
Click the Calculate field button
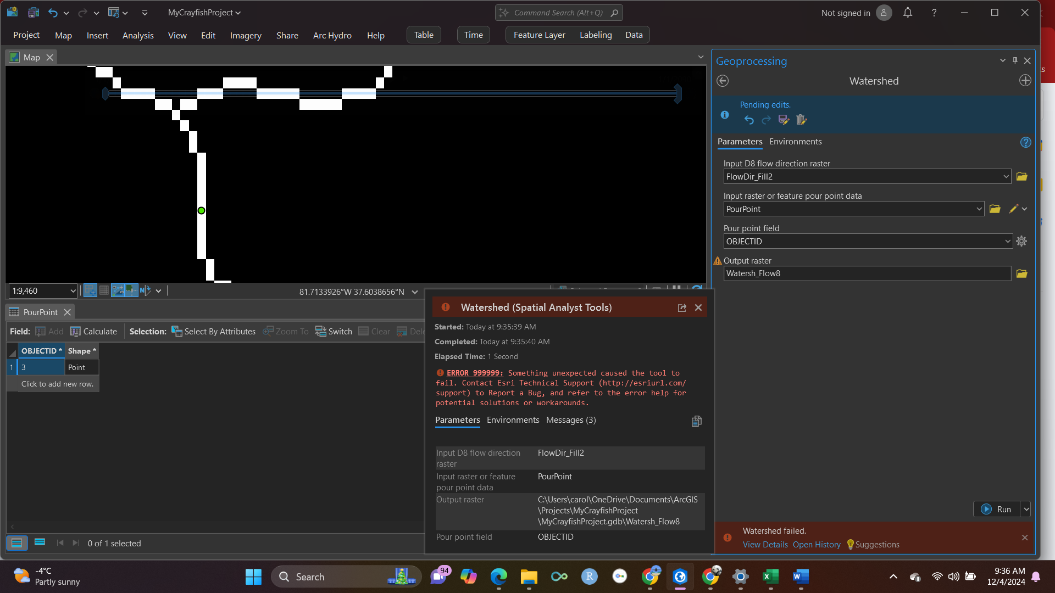click(x=93, y=332)
